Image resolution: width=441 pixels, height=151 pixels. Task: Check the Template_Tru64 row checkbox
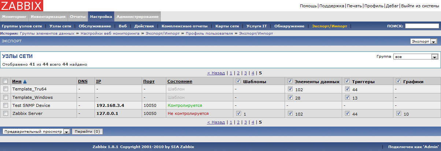[5, 89]
